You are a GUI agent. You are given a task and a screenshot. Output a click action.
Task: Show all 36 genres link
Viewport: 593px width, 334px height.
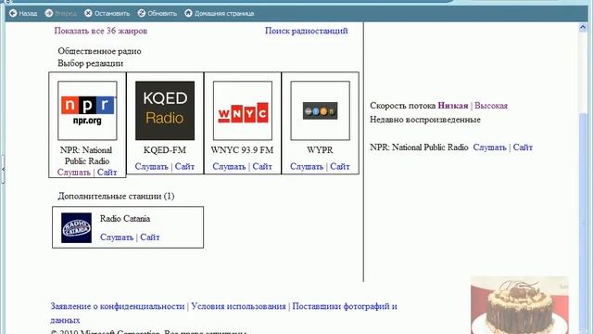click(101, 31)
